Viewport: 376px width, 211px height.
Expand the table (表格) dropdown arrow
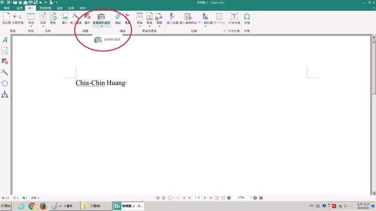(x=31, y=26)
